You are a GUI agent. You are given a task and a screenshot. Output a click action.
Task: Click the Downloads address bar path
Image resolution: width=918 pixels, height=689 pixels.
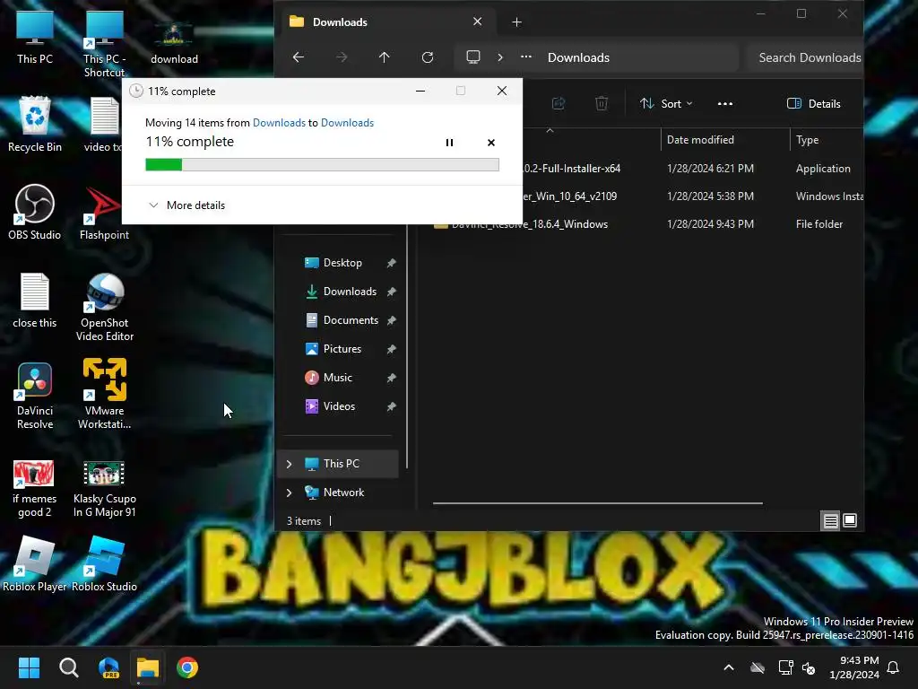click(x=578, y=57)
